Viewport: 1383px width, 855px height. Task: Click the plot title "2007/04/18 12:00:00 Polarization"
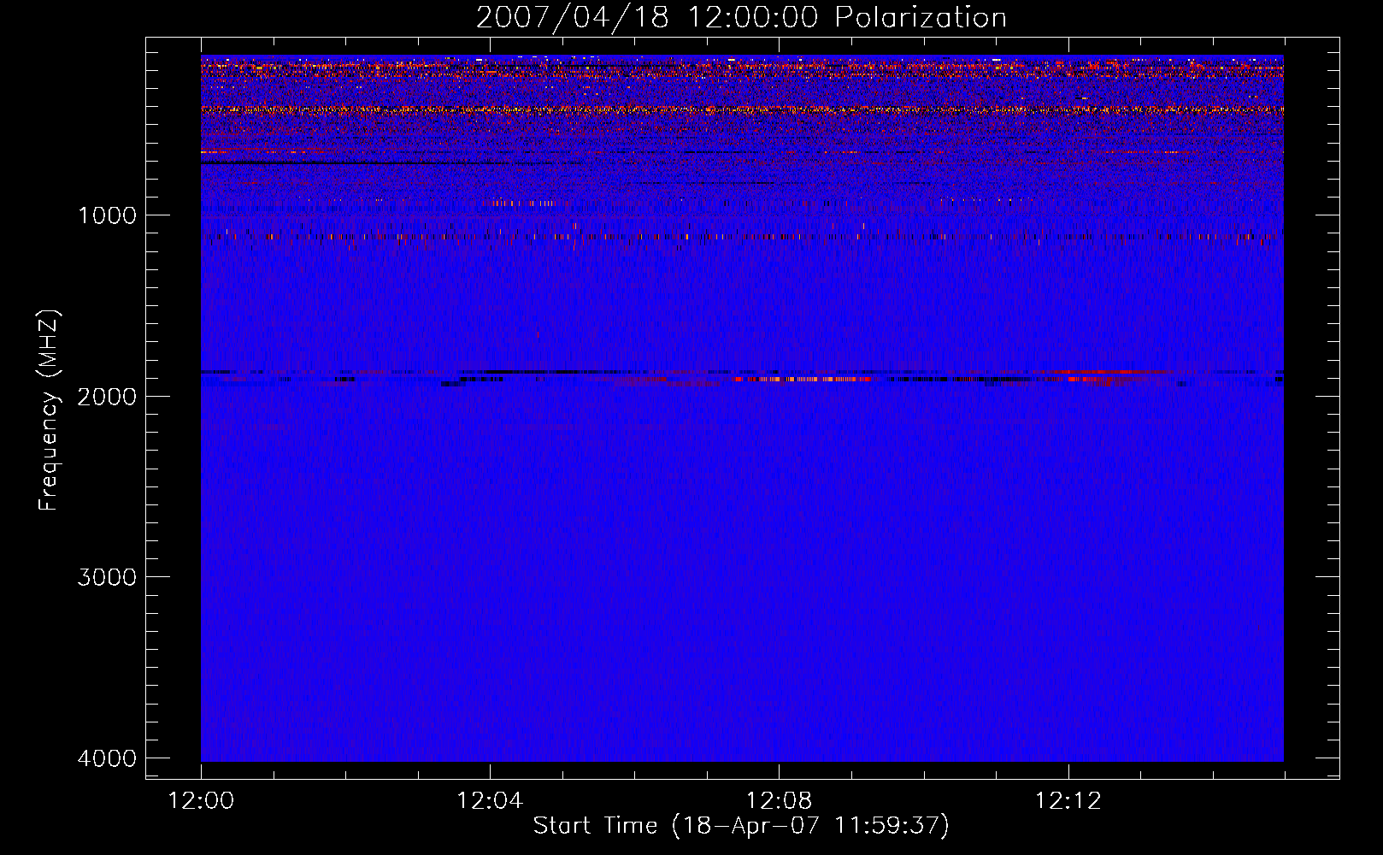[x=741, y=17]
